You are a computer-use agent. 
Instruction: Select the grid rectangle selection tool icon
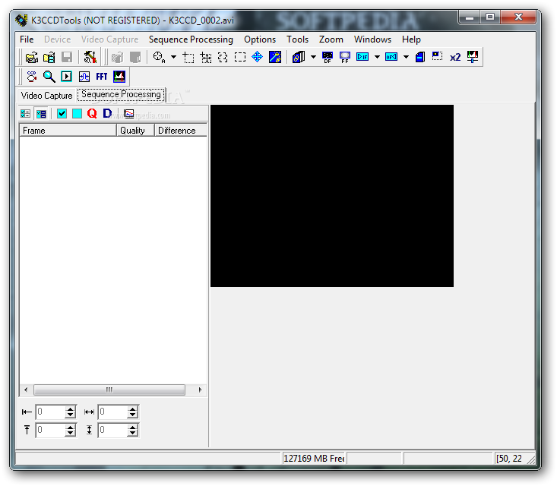(206, 57)
